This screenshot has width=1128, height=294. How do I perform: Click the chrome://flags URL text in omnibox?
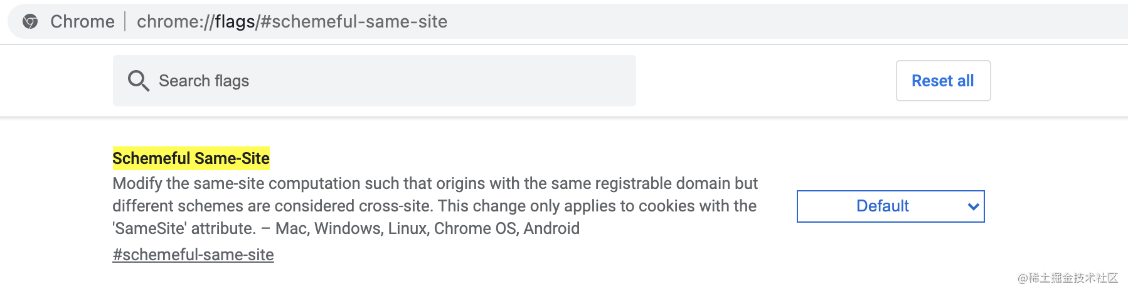click(292, 22)
